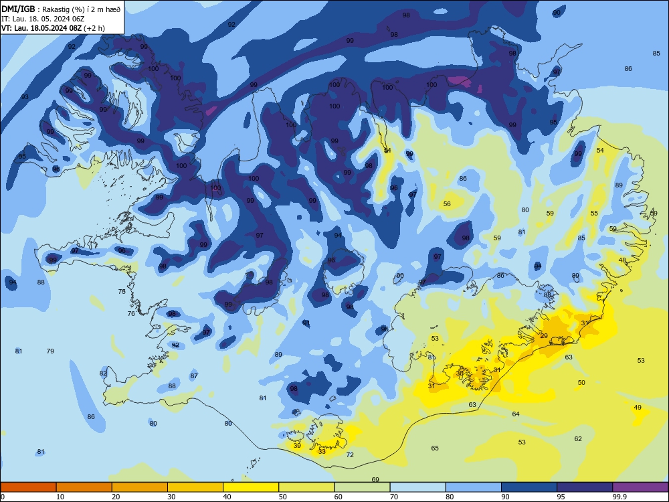Click the humidity value 65 on the map
This screenshot has width=669, height=502.
click(435, 448)
